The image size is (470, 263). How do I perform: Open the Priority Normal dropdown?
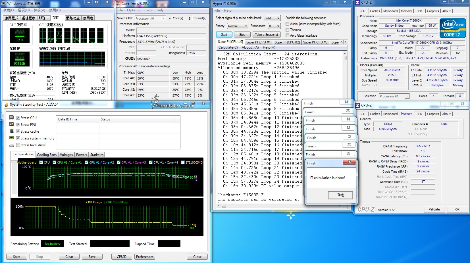(238, 26)
